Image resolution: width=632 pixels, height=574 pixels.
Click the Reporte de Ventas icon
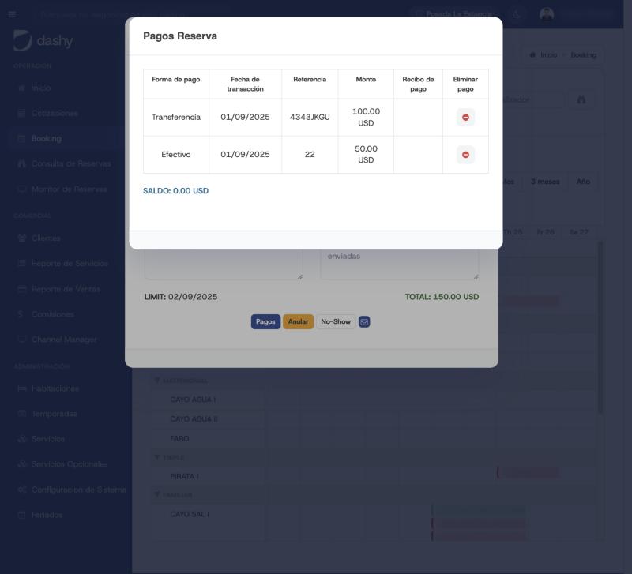coord(22,289)
